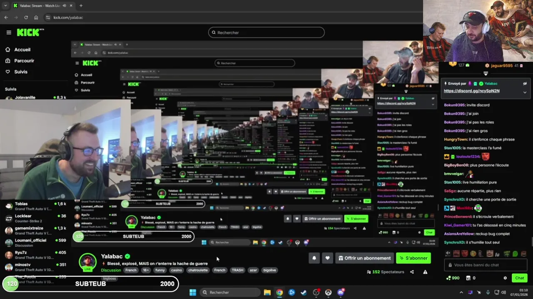Expand the chat leaderboard handle
The height and width of the screenshot is (299, 533).
tap(486, 74)
